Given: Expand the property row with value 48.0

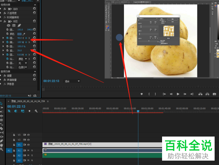Looking at the screenshot, I should pyautogui.click(x=3, y=38).
